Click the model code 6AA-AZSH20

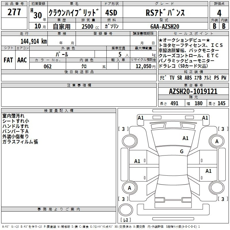point(165,26)
